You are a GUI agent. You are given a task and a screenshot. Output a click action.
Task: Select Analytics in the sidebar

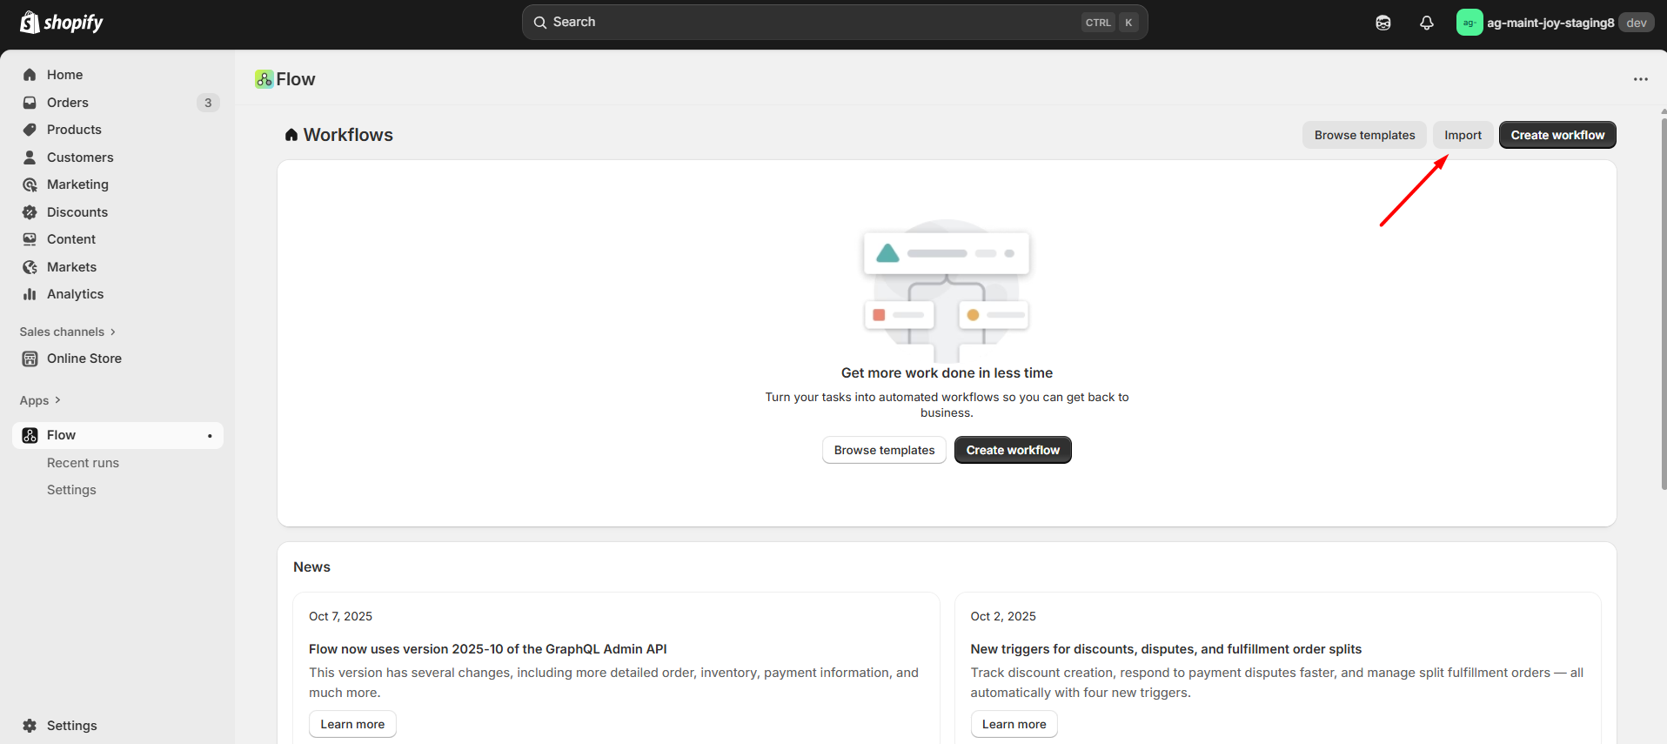coord(75,294)
